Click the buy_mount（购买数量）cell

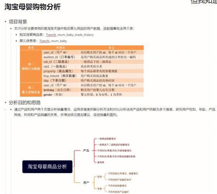[60, 76]
